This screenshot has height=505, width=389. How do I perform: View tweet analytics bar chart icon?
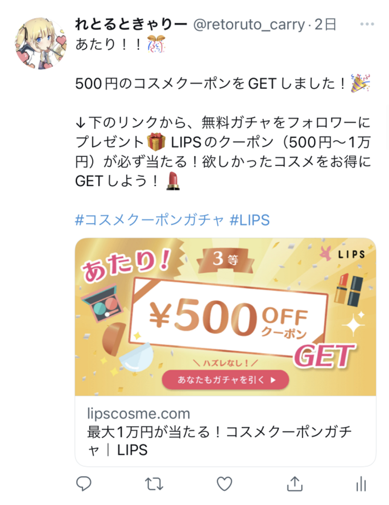(x=361, y=484)
